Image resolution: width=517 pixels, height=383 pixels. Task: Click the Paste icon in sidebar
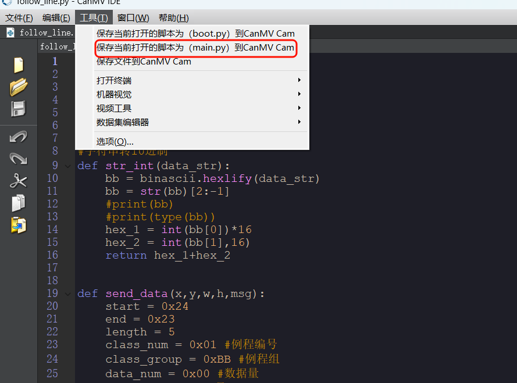click(19, 225)
